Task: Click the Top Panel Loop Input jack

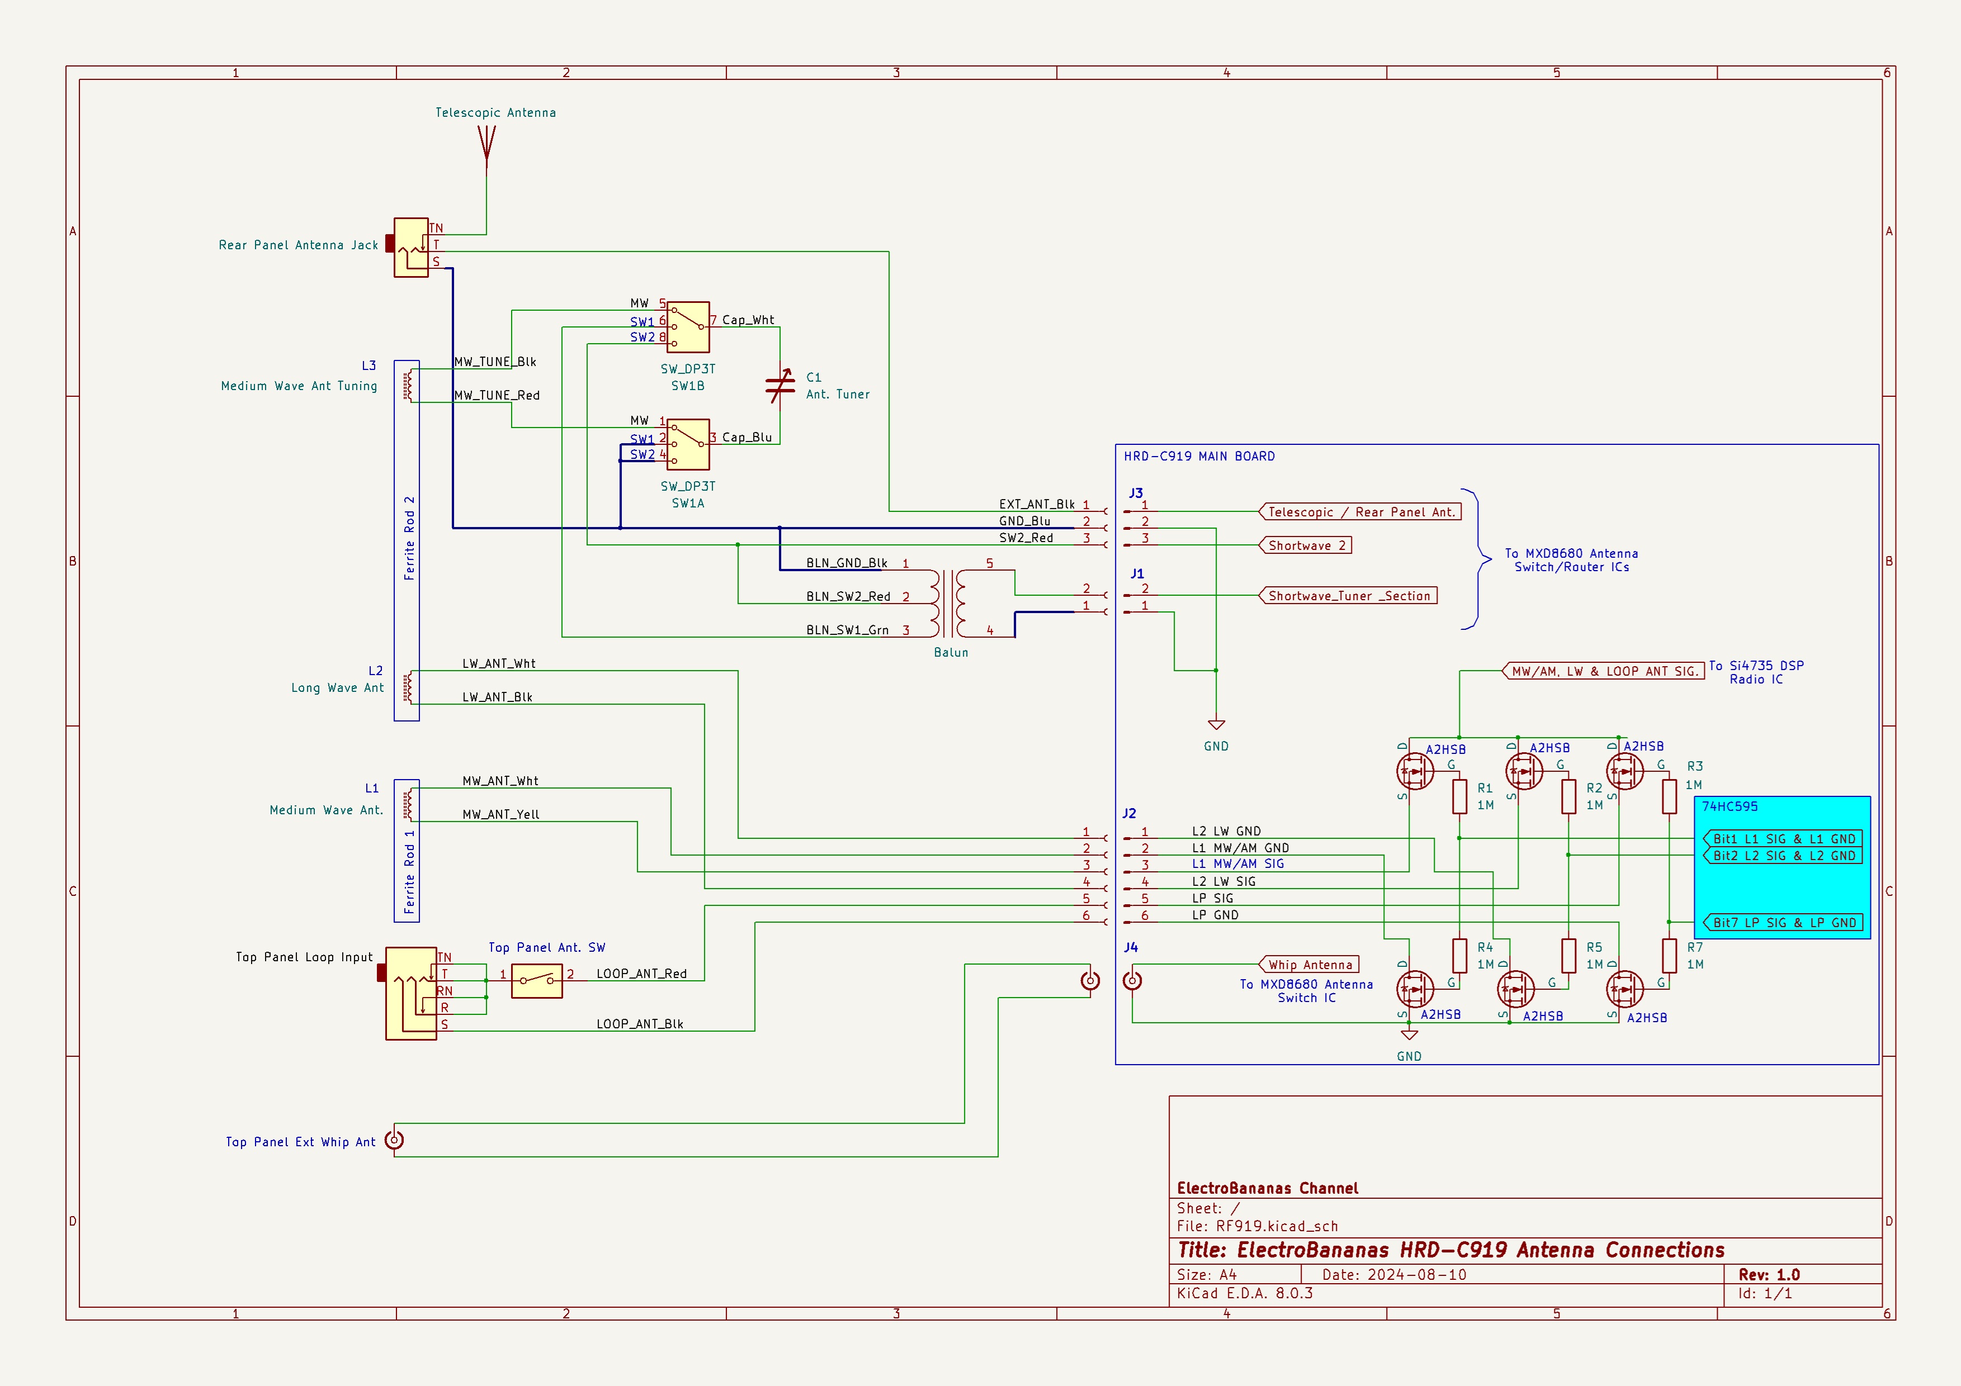Action: tap(410, 994)
